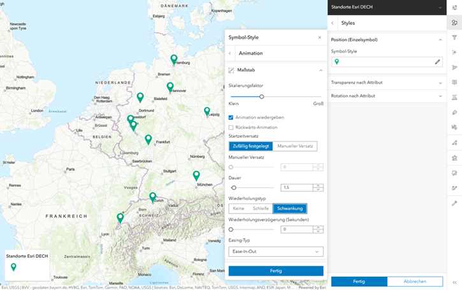Select Manueller Versatz offset option
This screenshot has height=290, width=462.
click(295, 146)
